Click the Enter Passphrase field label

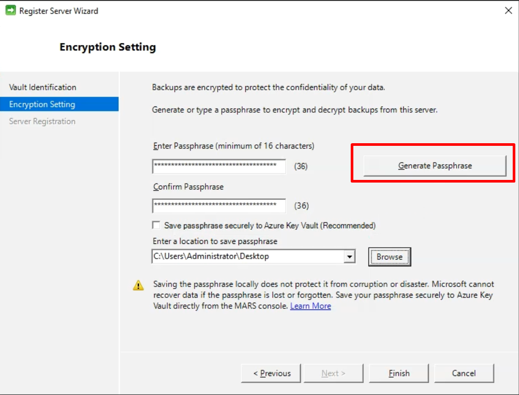tap(234, 146)
